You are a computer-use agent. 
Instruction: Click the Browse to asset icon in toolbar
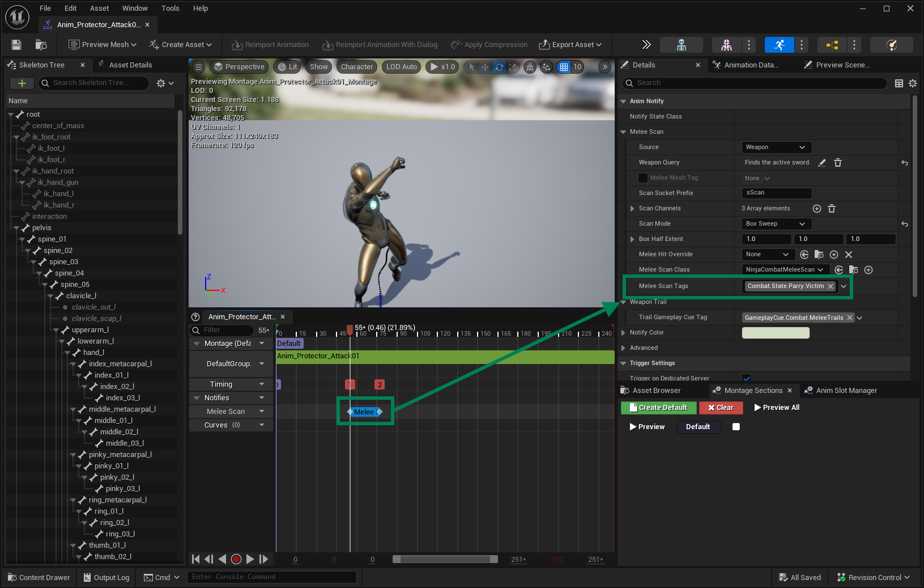coord(41,45)
